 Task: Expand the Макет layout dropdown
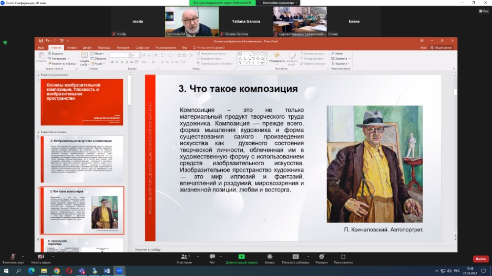coord(98,54)
